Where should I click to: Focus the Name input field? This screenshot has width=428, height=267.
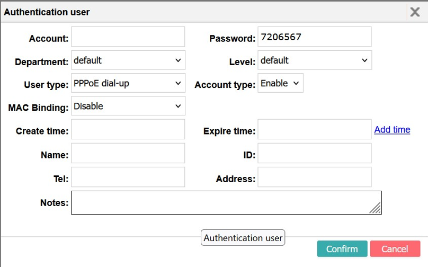[128, 153]
